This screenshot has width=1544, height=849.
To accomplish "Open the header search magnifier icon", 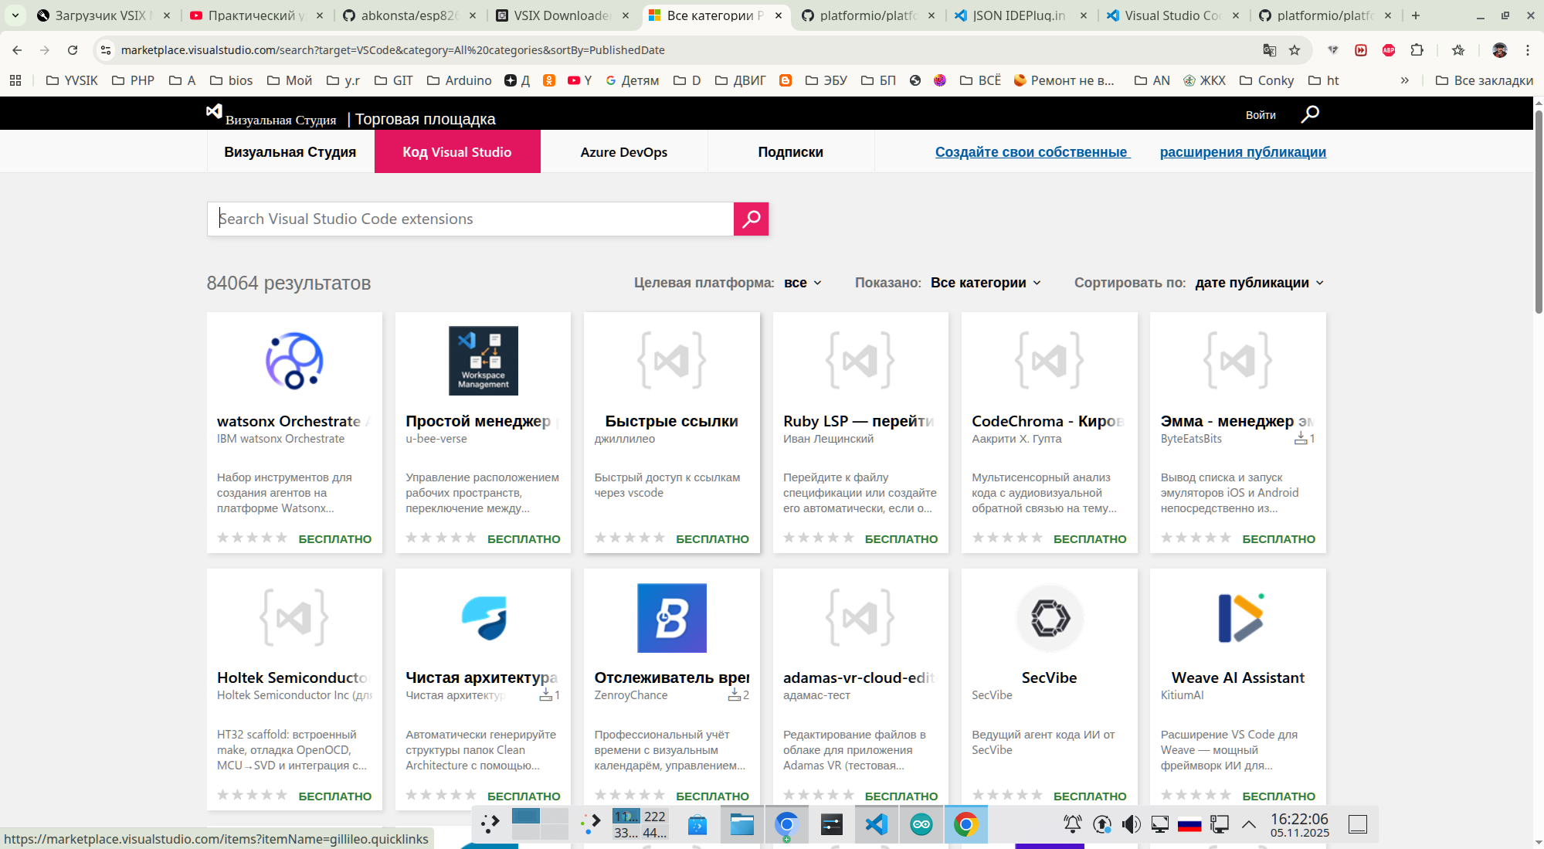I will tap(1310, 114).
